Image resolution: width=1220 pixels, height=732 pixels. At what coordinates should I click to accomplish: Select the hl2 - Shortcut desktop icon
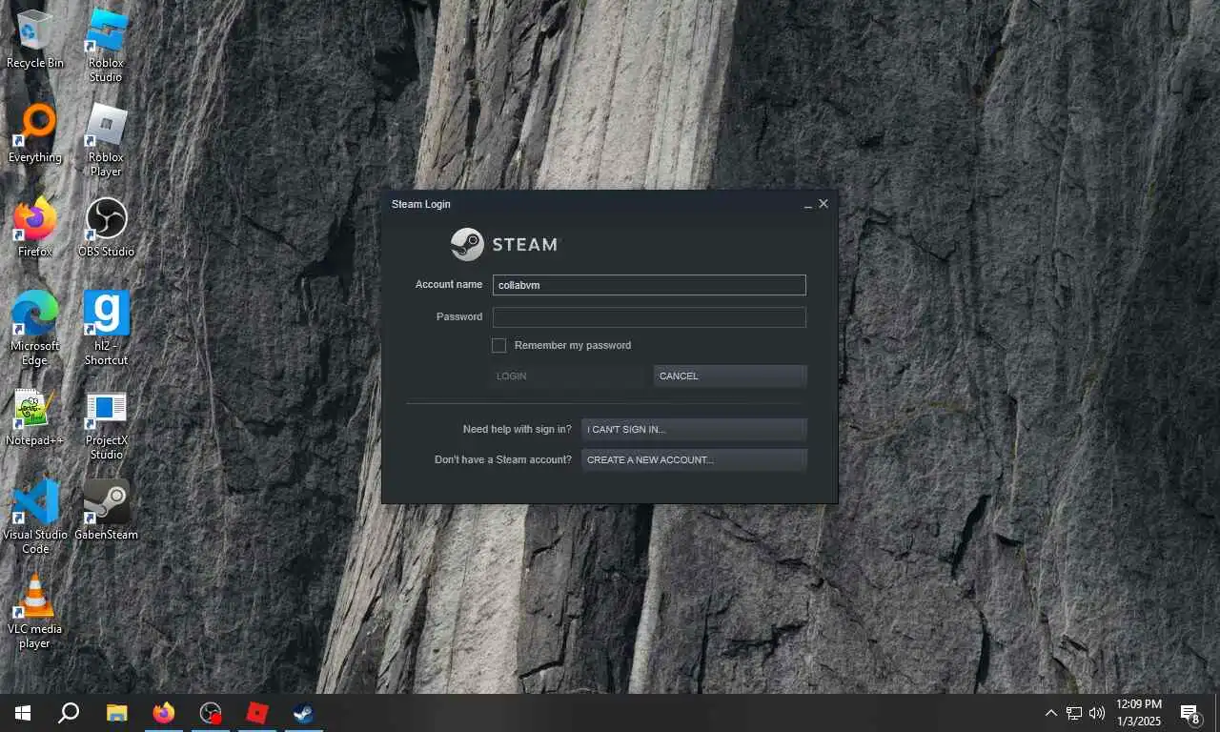pos(106,329)
